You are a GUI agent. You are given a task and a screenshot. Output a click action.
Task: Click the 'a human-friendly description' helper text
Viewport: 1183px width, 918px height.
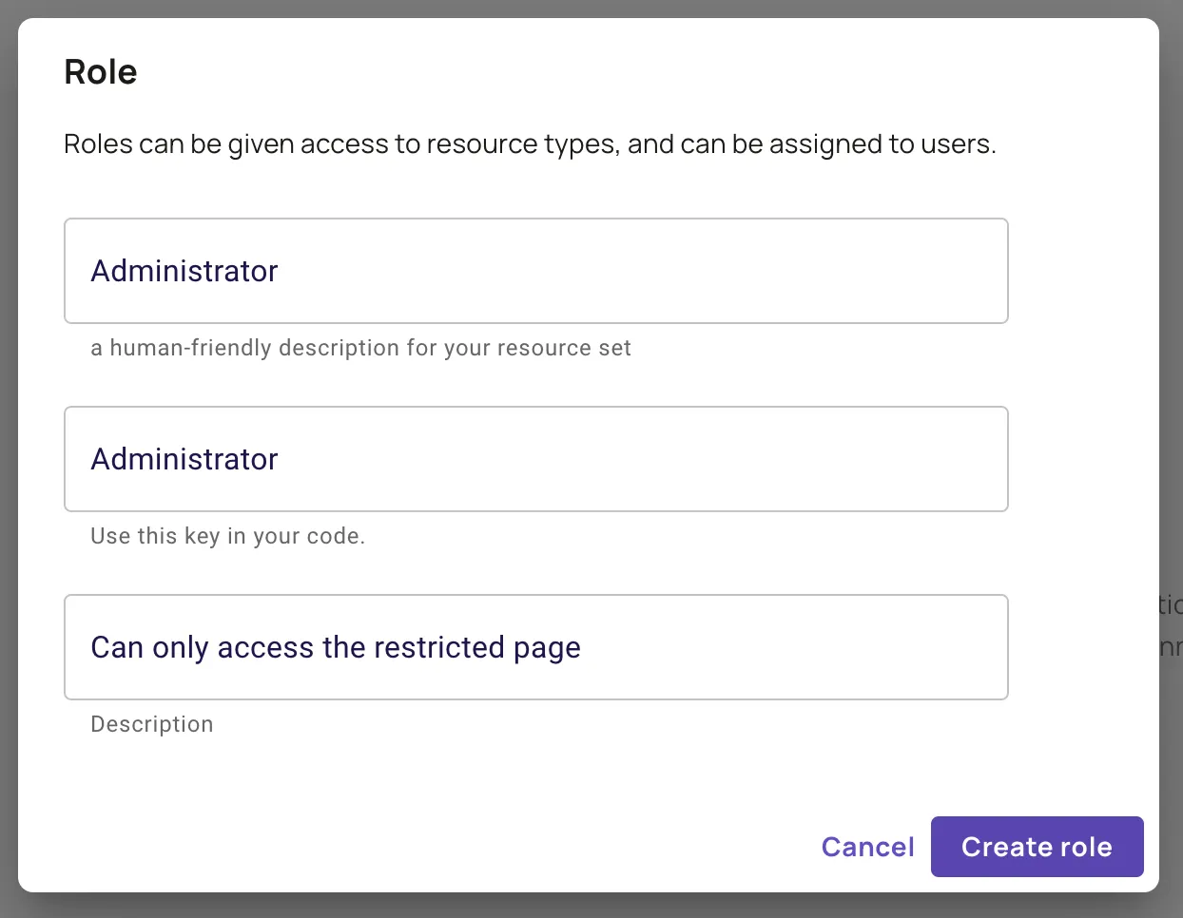pos(360,348)
